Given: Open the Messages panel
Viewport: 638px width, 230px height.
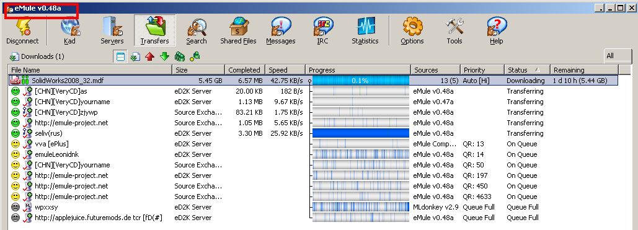Looking at the screenshot, I should tap(281, 30).
